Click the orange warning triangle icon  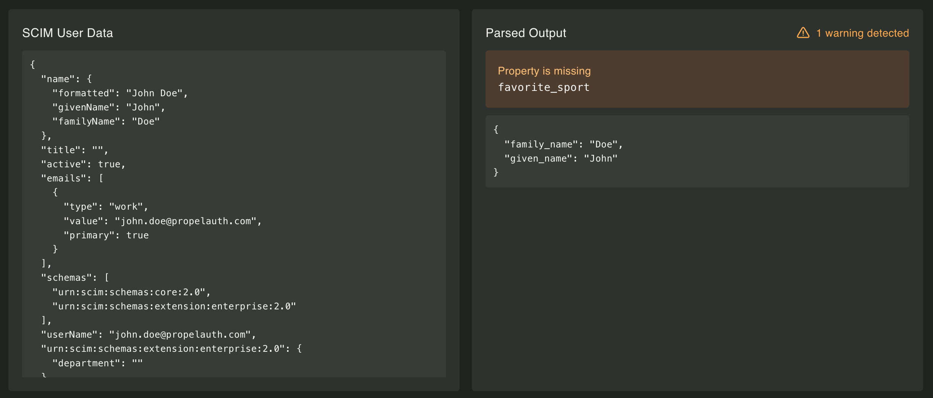pos(803,33)
